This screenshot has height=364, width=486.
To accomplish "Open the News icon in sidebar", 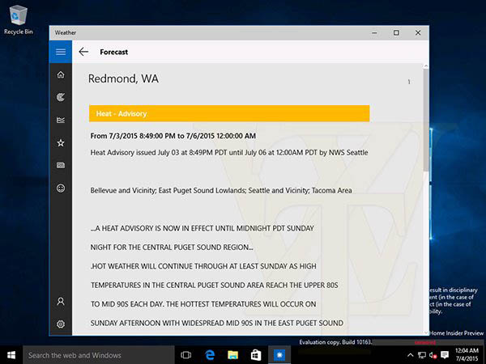I will pos(61,165).
